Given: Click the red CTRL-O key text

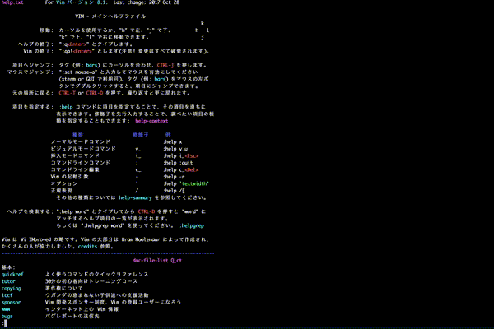Looking at the screenshot, I should (x=95, y=93).
